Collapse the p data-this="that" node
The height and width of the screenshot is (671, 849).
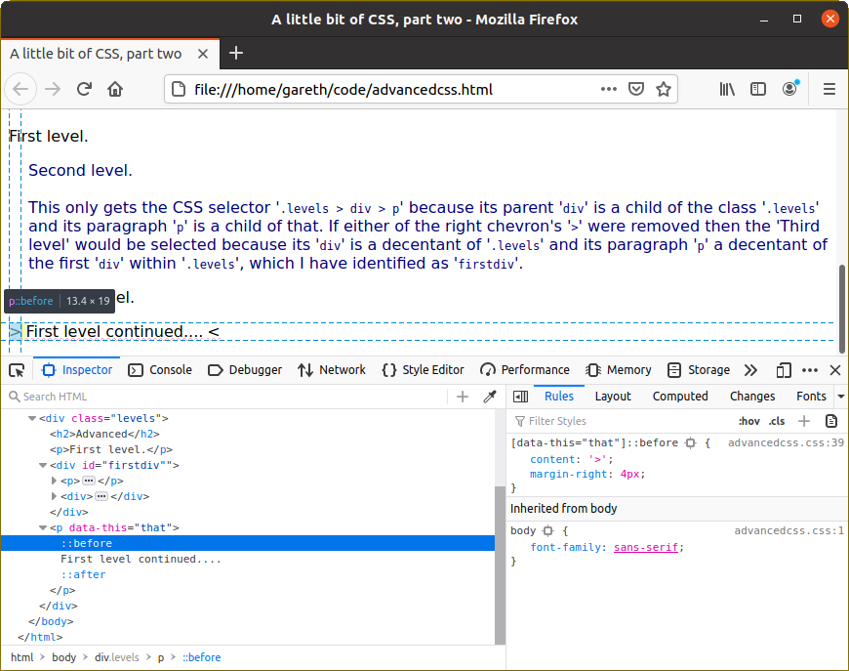[x=43, y=527]
